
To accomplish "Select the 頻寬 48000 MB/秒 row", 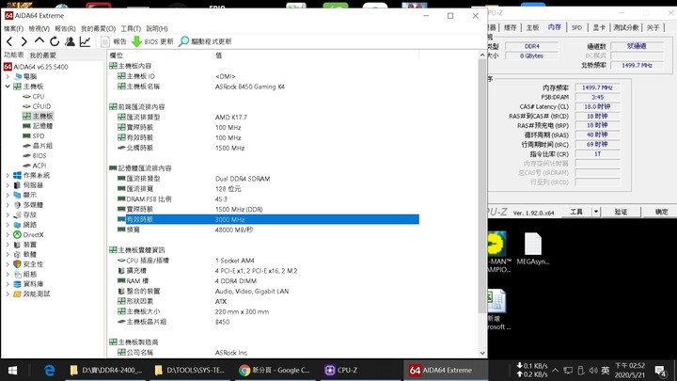I will pyautogui.click(x=263, y=230).
